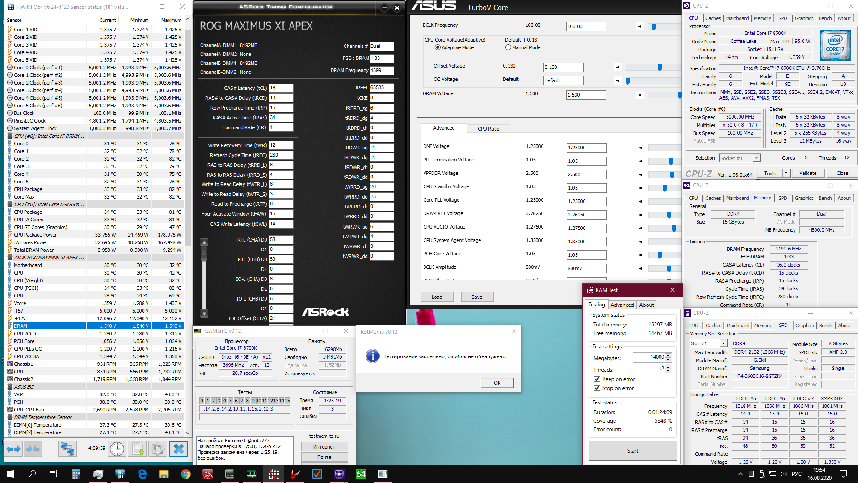Open Socket #1 selection dropdown
The height and width of the screenshot is (483, 858).
point(756,158)
